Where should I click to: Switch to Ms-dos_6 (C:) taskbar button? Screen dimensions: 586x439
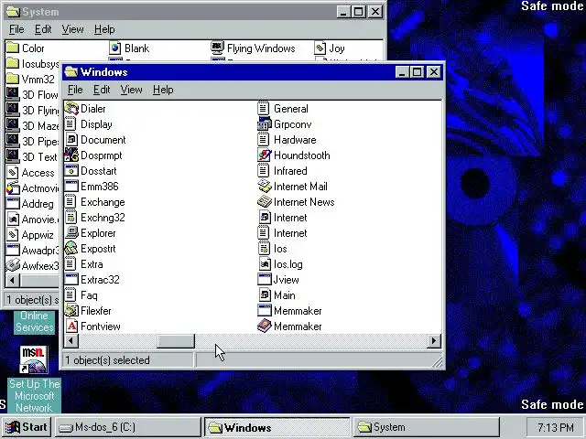[128, 427]
